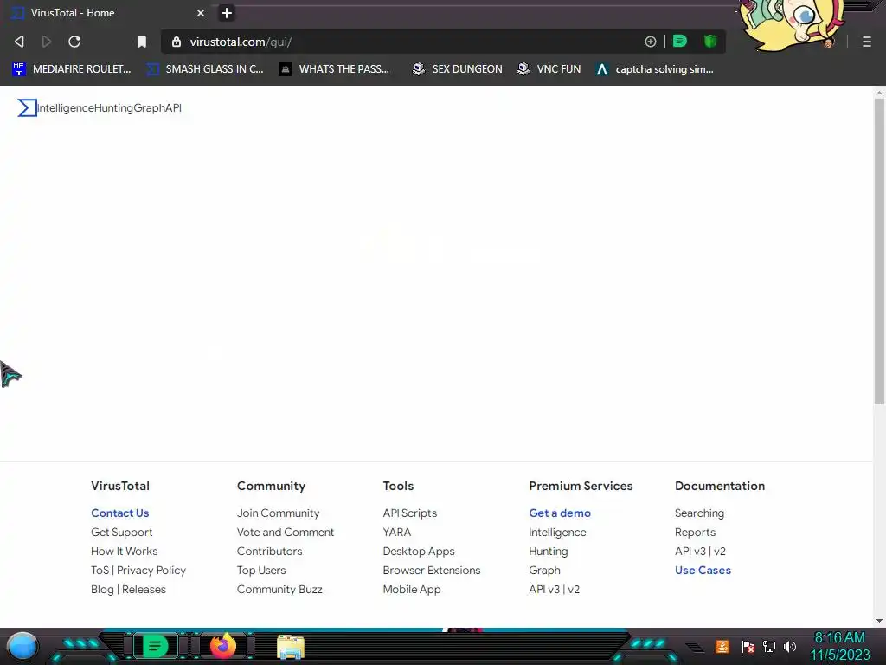
Task: Click Get a demo link
Action: point(560,513)
